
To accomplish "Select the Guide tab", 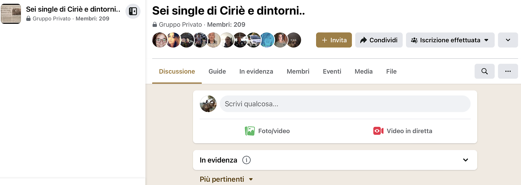I will pos(217,71).
